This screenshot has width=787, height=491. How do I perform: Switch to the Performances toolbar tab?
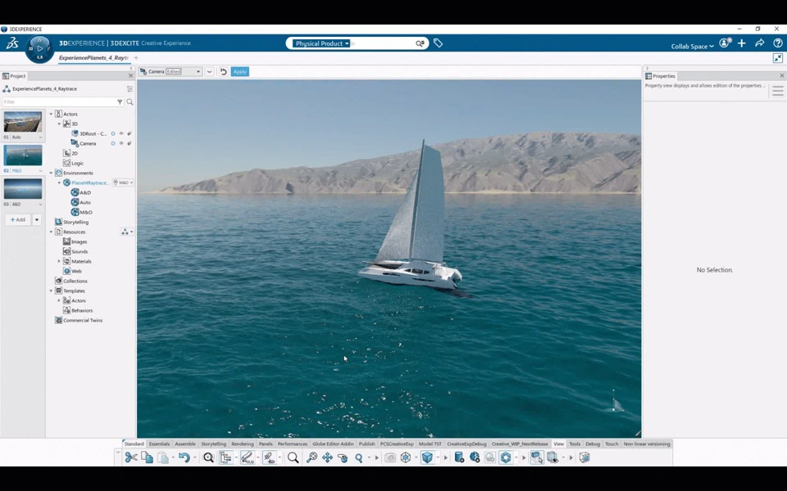pyautogui.click(x=292, y=444)
